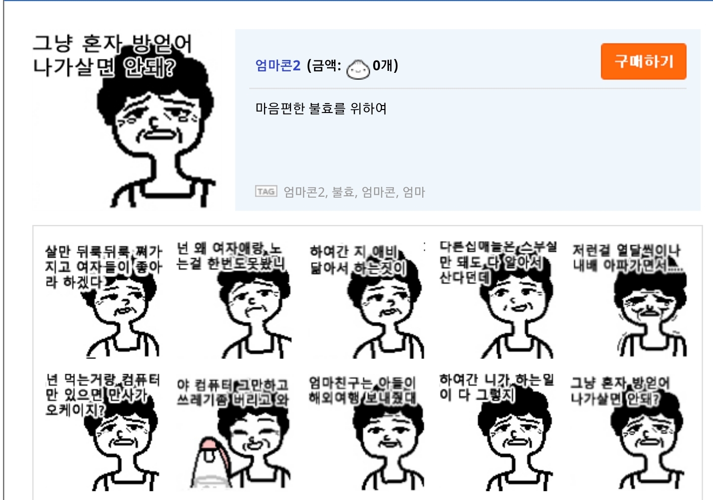Click the bun currency icon next to 금액
Screen dimensions: 713x500
[x=358, y=69]
